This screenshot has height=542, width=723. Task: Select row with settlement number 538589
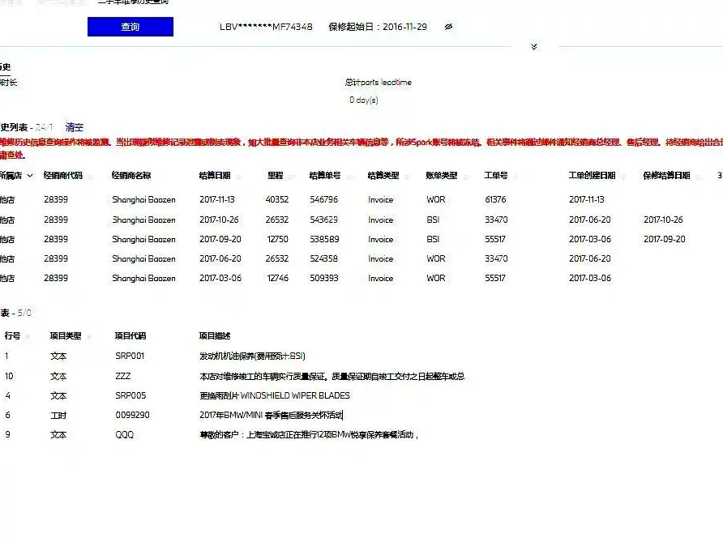point(361,239)
